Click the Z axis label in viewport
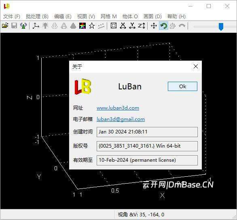237x220 pixels. 30,97
